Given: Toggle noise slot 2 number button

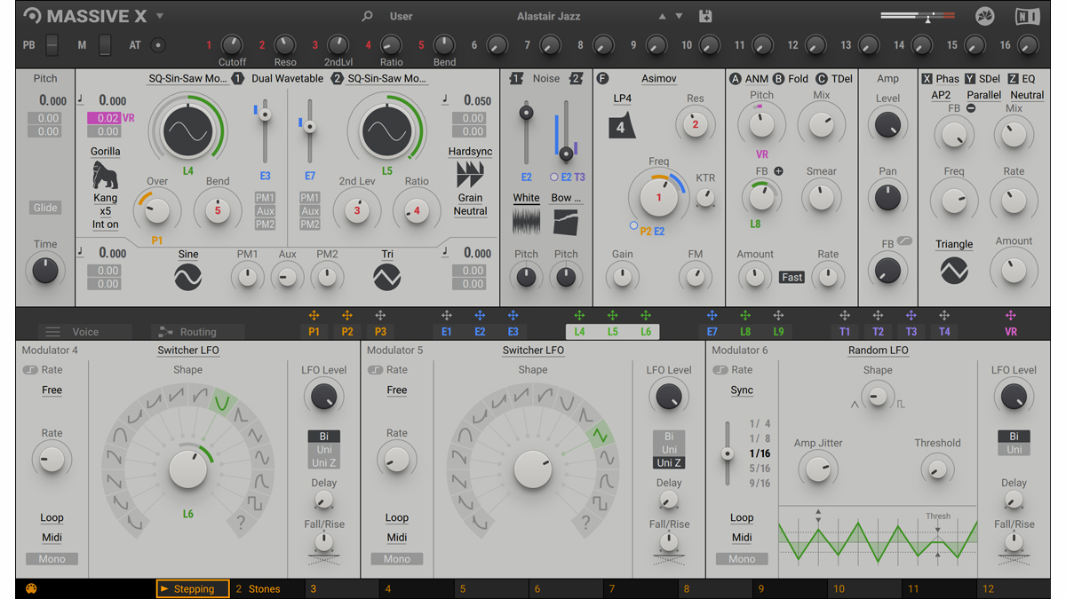Looking at the screenshot, I should pos(576,79).
